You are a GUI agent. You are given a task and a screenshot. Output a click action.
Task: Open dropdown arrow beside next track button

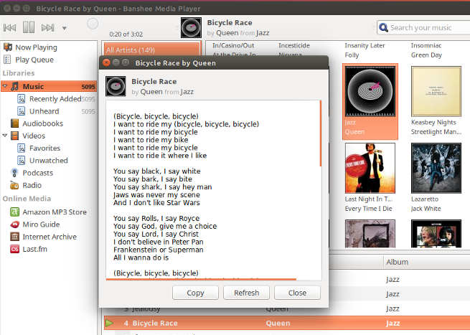click(64, 28)
